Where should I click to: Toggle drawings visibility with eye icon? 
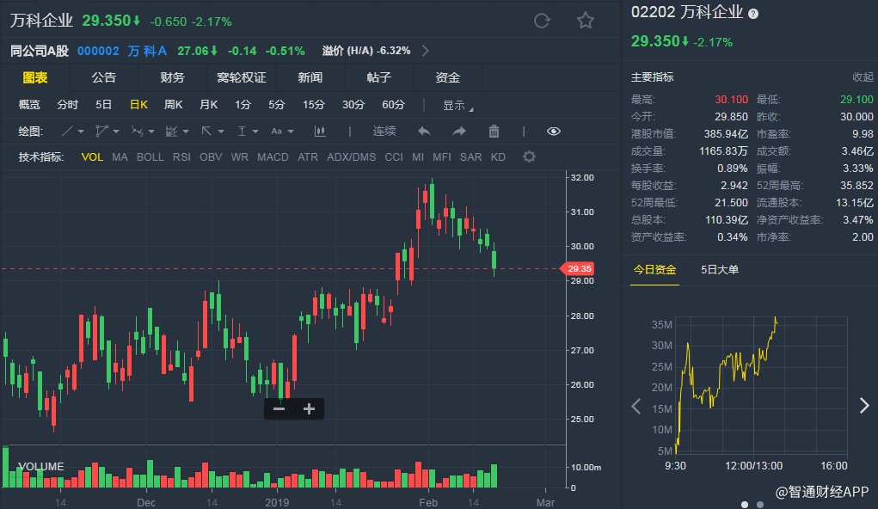coord(553,132)
